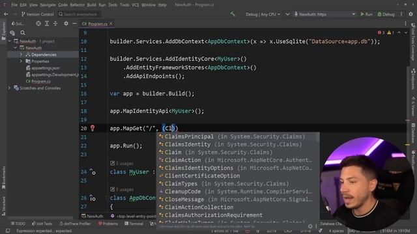Open the File menu

click(x=14, y=5)
